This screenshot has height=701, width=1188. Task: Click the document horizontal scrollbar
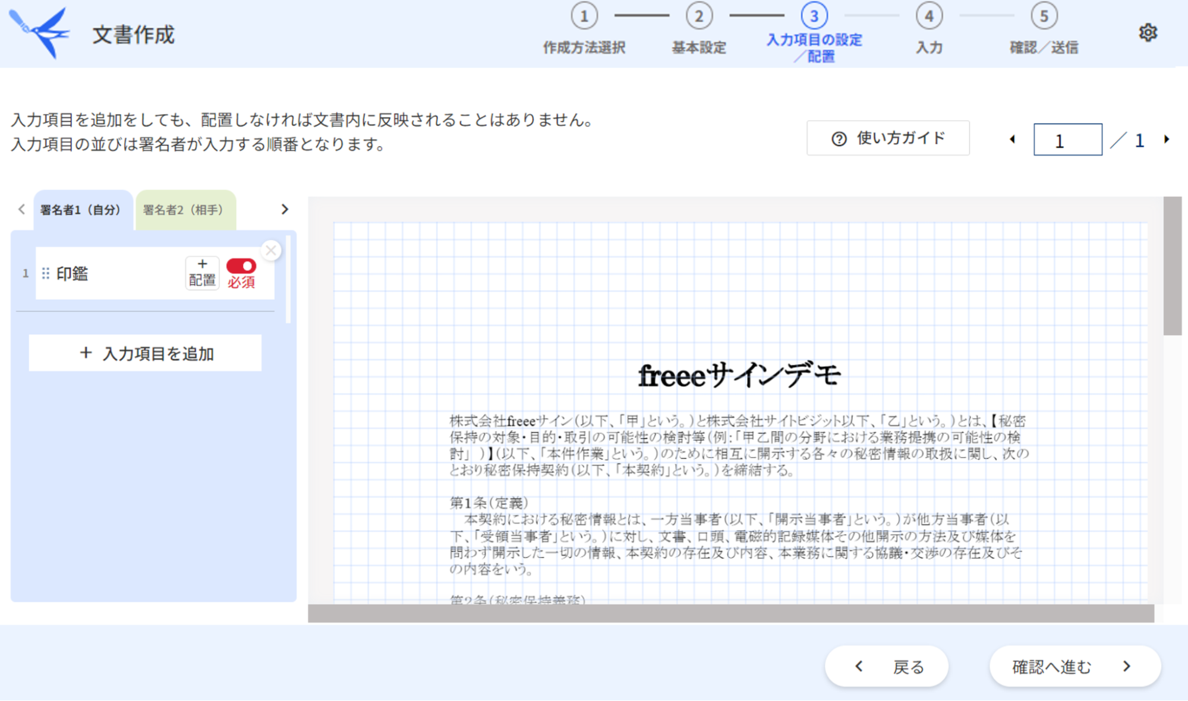pyautogui.click(x=731, y=614)
